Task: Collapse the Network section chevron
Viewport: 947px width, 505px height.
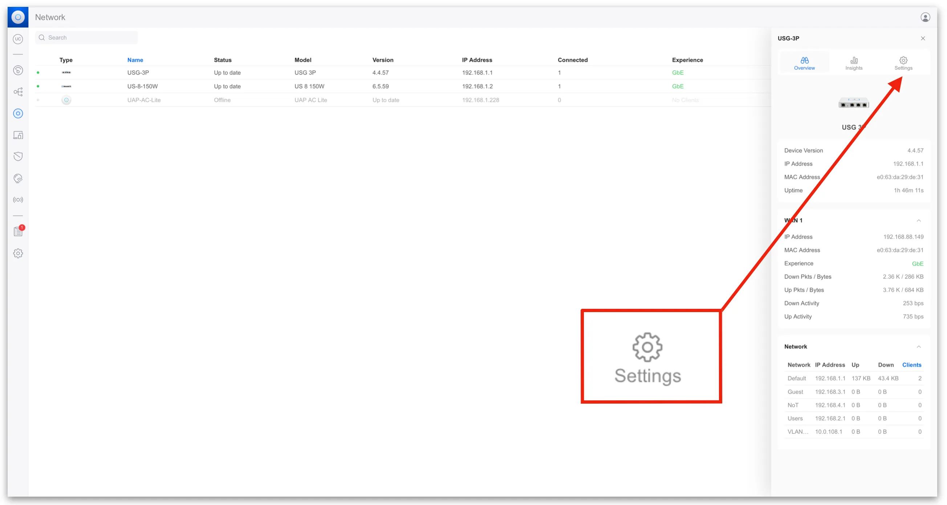Action: click(918, 347)
